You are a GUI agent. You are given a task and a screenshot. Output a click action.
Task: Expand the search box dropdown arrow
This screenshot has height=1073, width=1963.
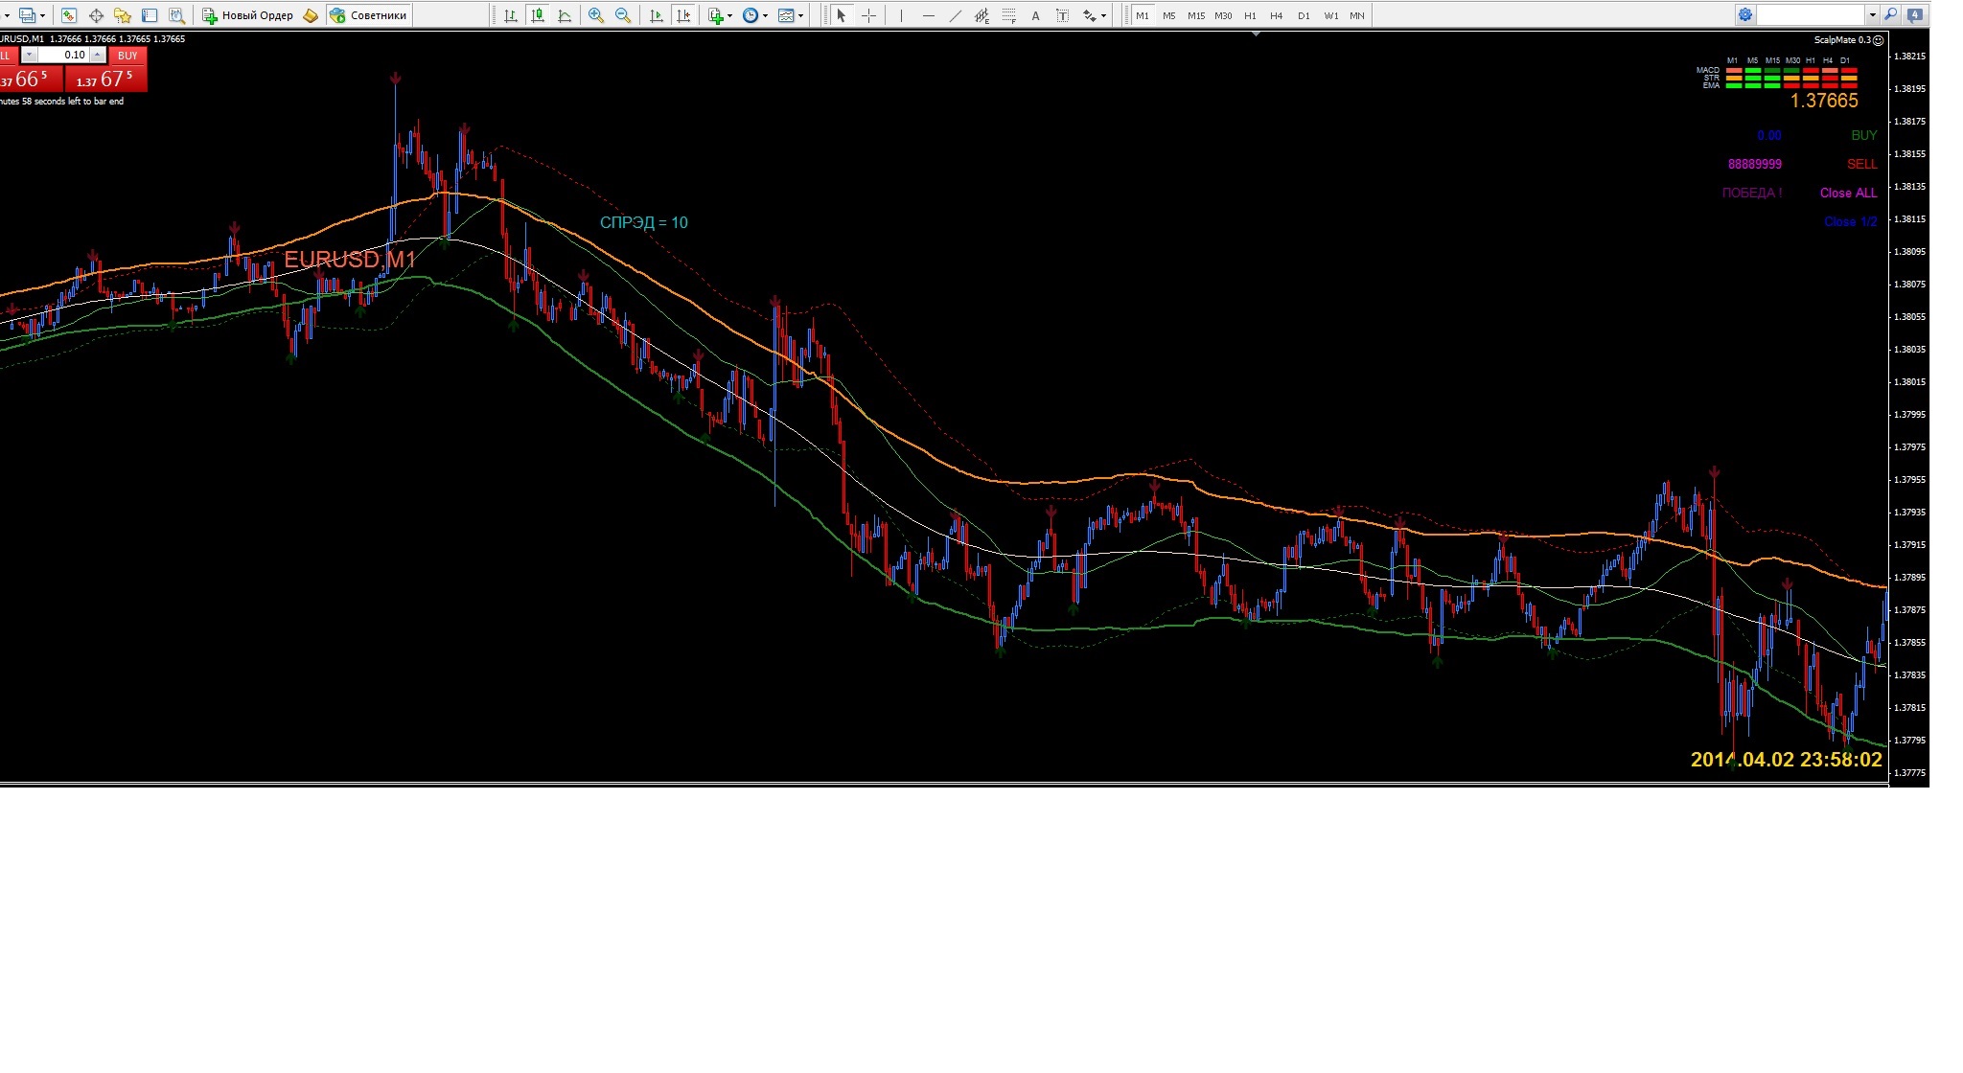[1872, 15]
